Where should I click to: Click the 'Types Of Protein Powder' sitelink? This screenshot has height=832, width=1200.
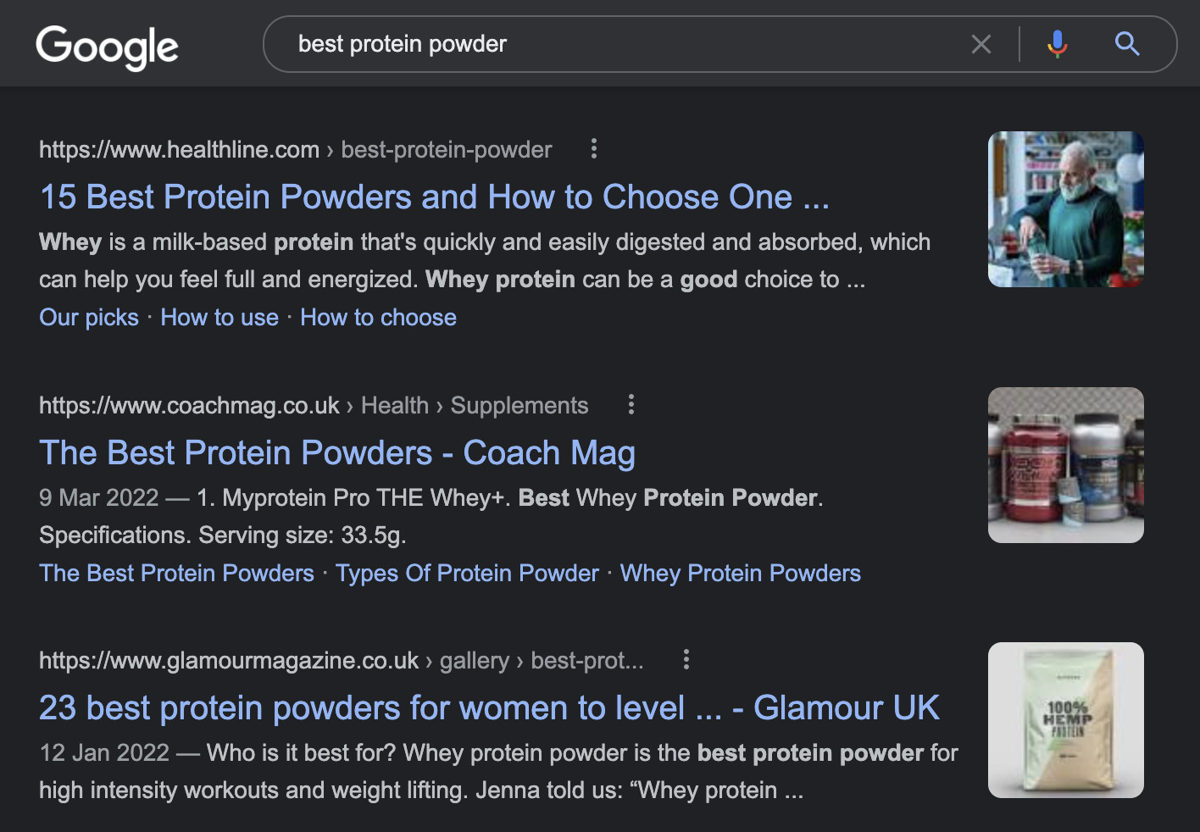point(467,573)
